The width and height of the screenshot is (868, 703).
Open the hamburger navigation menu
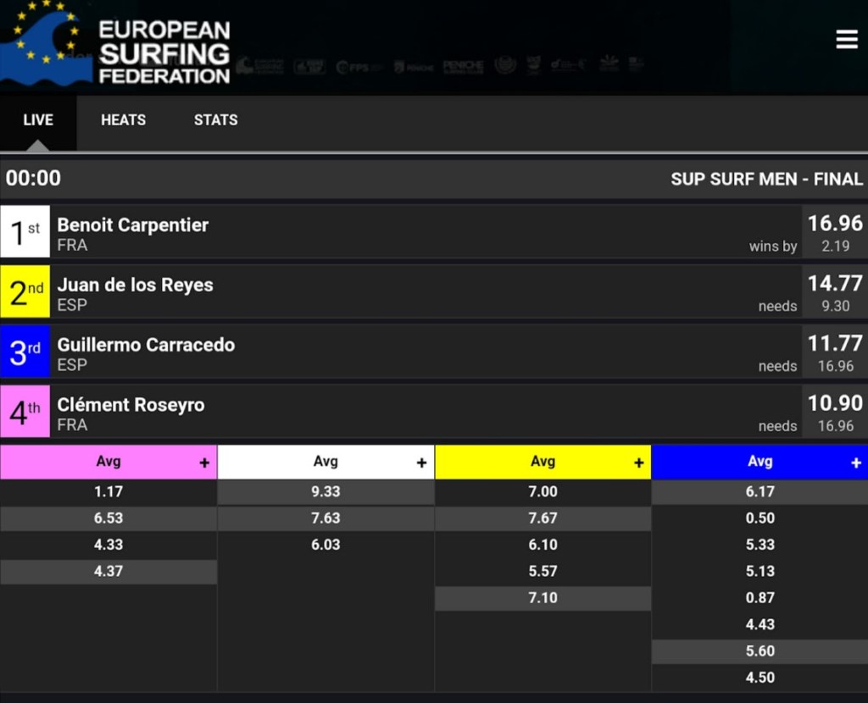846,39
